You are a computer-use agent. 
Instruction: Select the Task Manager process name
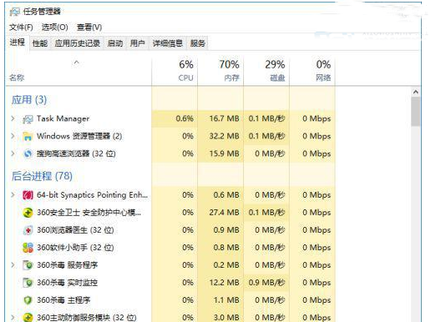(x=63, y=118)
